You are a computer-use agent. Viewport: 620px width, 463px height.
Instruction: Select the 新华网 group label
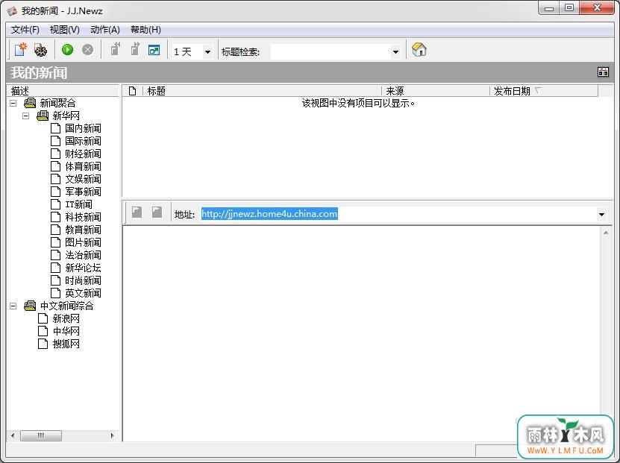point(66,116)
